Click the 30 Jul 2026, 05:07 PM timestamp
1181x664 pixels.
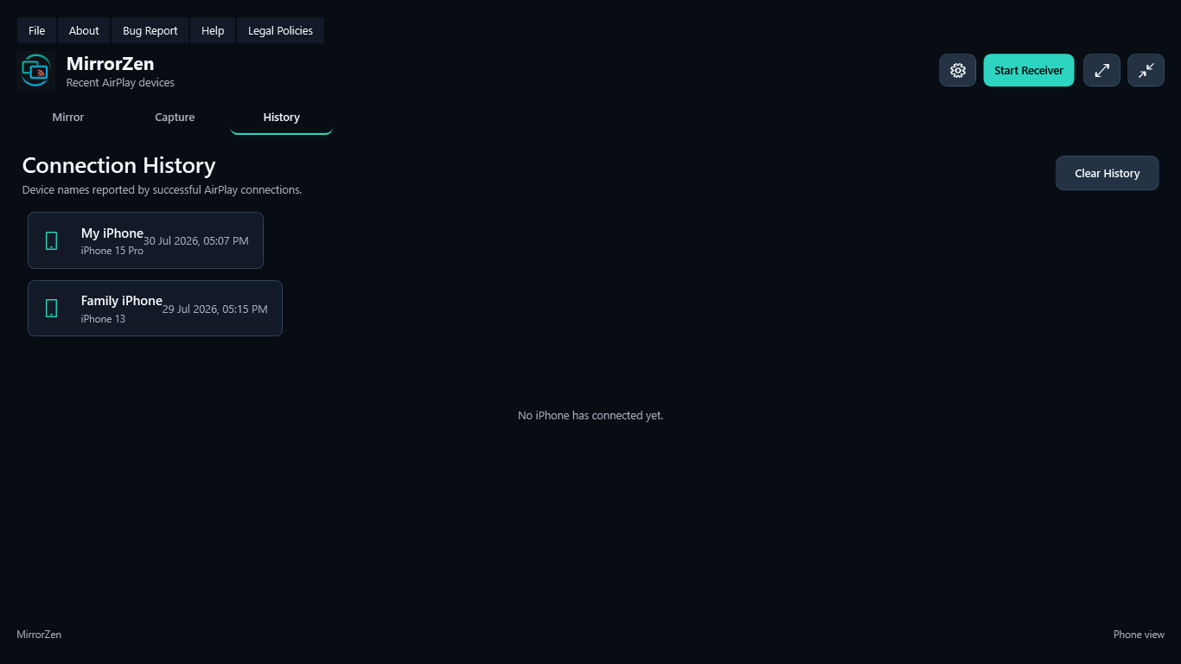[x=196, y=241]
